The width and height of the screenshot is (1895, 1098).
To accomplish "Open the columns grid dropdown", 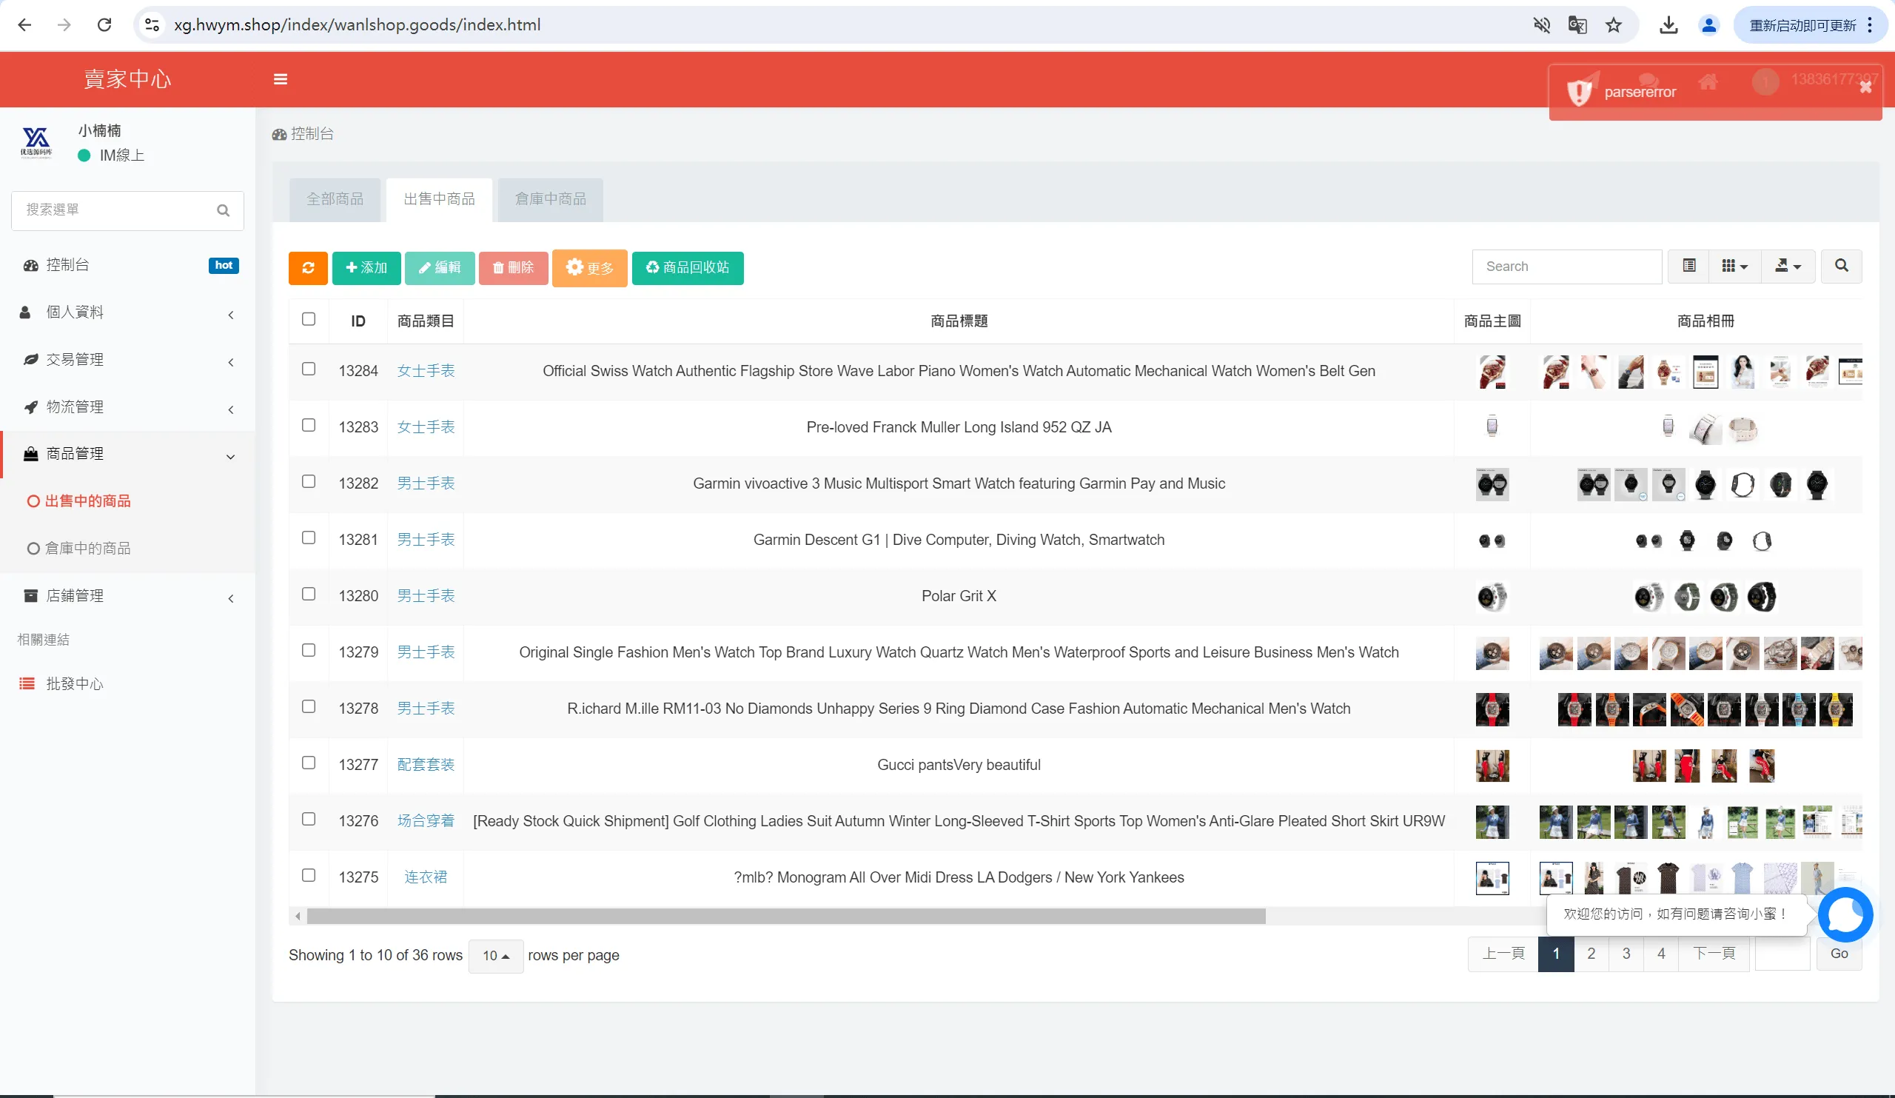I will 1734,267.
